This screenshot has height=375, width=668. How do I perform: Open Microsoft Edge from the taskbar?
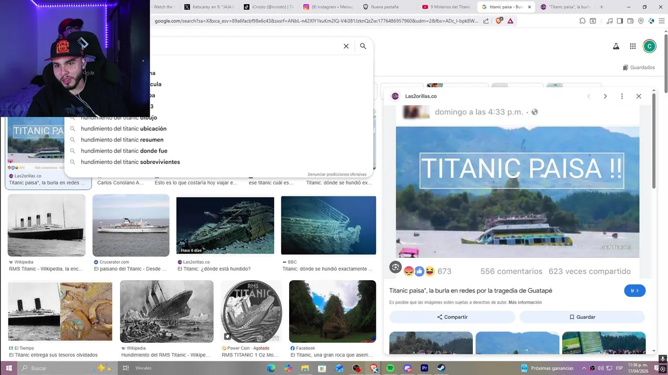coord(271,368)
